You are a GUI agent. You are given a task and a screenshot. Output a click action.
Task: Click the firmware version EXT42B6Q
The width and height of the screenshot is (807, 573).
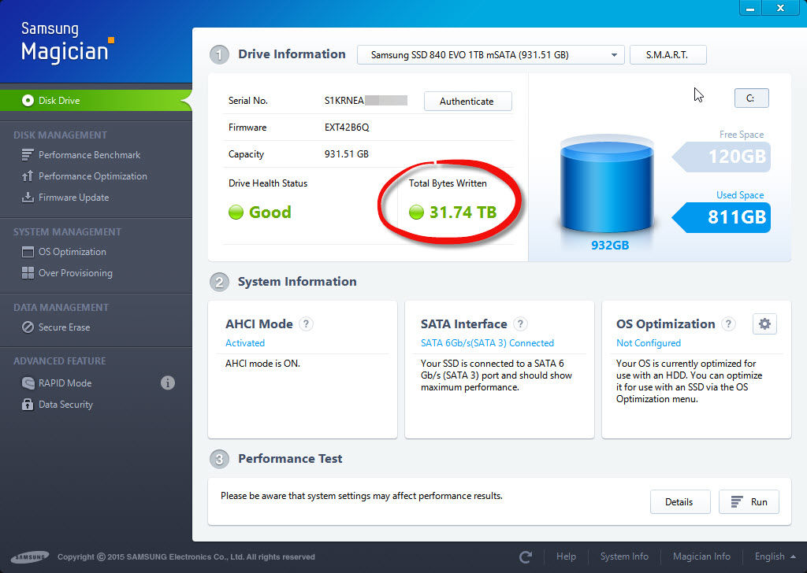coord(347,128)
